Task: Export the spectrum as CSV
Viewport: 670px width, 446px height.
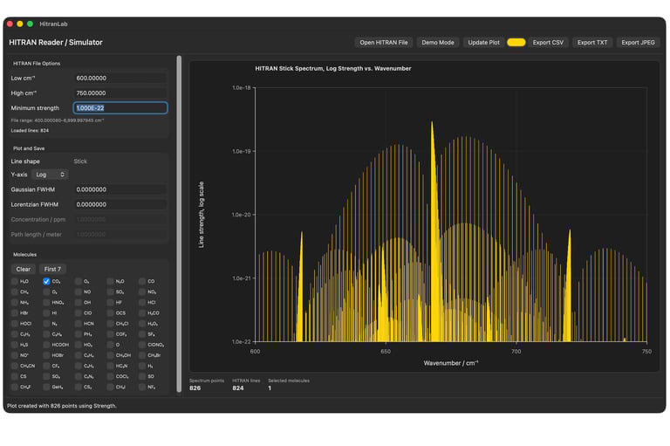Action: point(548,43)
